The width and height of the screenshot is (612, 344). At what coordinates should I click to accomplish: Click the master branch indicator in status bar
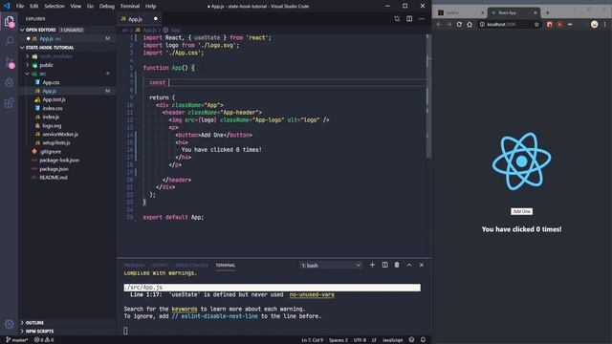17,340
